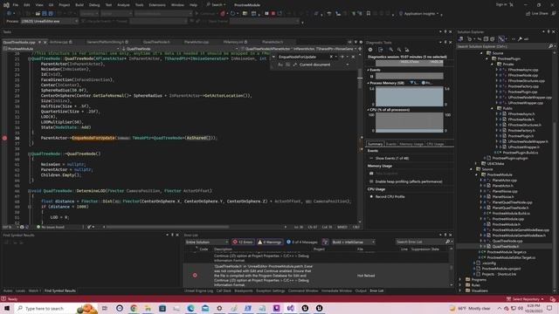Collapse the Private folder in Solution Explorer
The image size is (559, 314).
(x=493, y=64)
